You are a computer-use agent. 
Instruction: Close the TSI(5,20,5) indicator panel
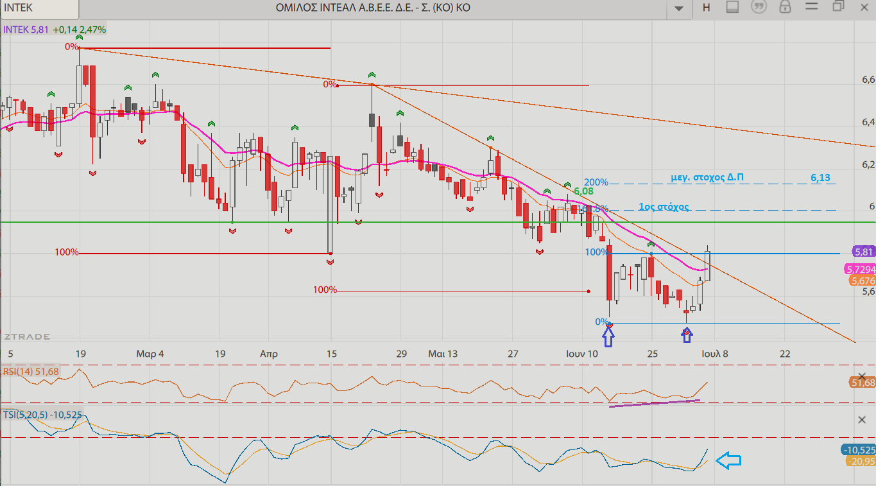pos(862,419)
